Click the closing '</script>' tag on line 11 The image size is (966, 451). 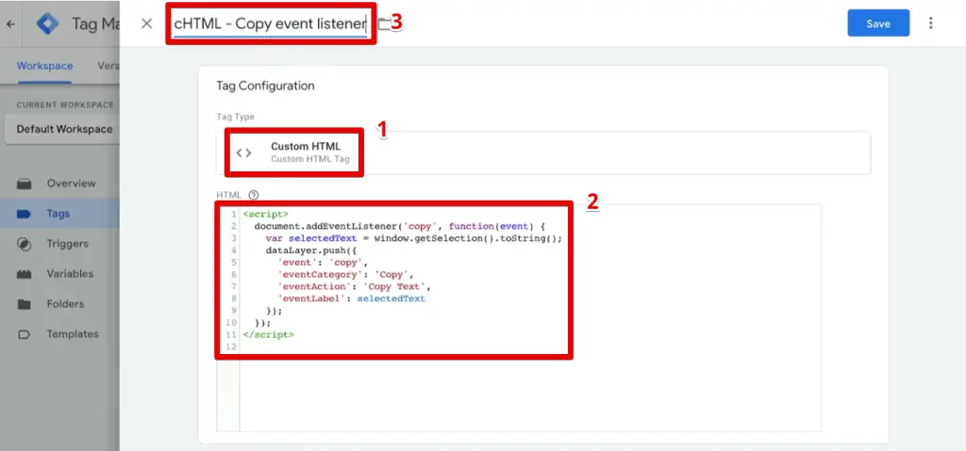coord(269,334)
